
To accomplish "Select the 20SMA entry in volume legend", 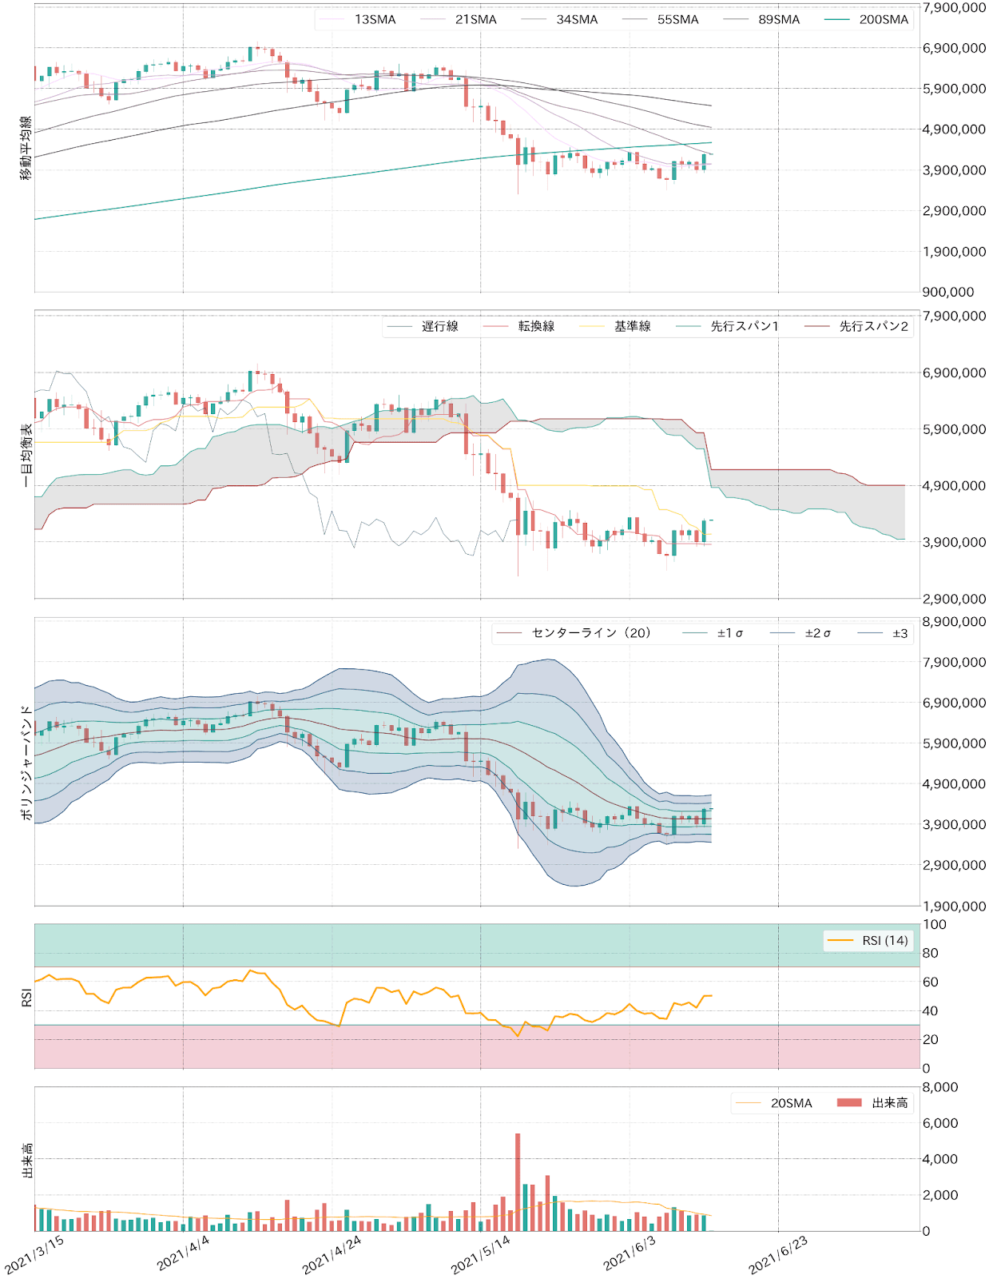I will (791, 1103).
